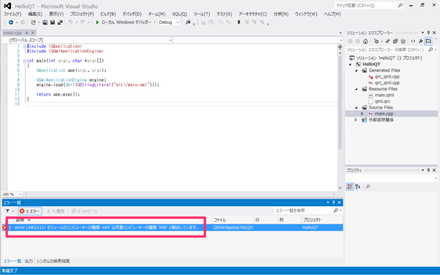Click the Open File toolbar icon
The height and width of the screenshot is (275, 440).
[x=45, y=22]
